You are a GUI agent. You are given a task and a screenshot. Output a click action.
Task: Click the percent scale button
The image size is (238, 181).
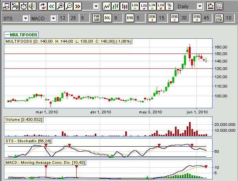[x=169, y=6]
